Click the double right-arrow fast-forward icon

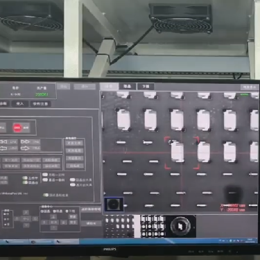(25, 141)
